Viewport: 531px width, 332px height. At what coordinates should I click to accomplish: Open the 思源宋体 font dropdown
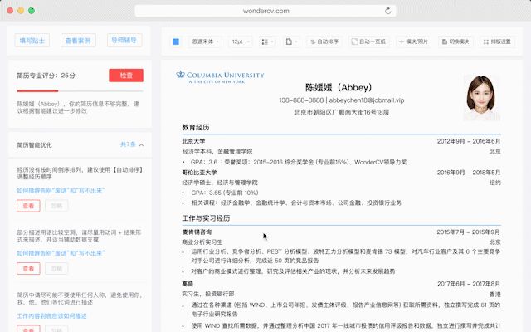tap(205, 41)
